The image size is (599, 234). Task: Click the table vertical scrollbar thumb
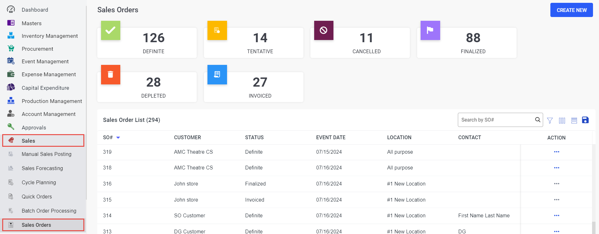[594, 228]
